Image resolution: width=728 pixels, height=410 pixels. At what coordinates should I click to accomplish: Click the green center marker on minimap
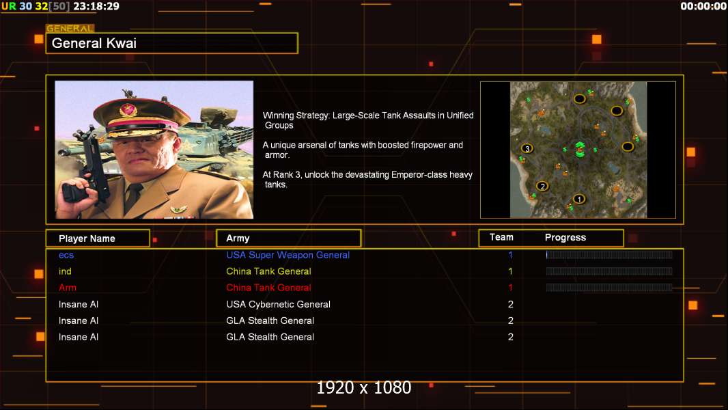[580, 150]
